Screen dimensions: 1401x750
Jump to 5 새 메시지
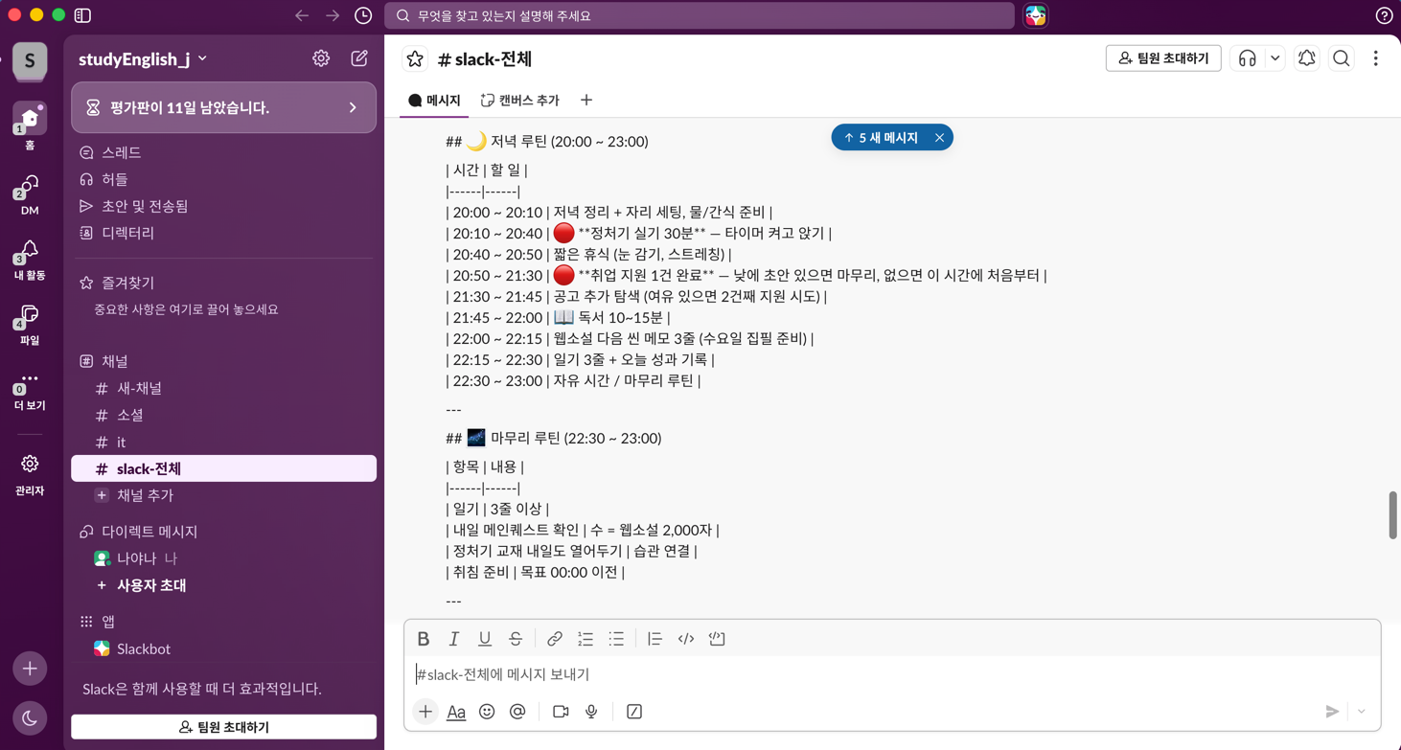(881, 138)
